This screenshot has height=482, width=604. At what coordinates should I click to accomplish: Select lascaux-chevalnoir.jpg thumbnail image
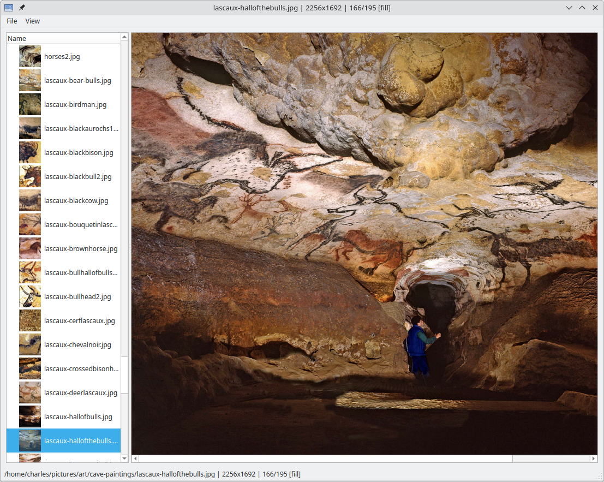(x=30, y=344)
